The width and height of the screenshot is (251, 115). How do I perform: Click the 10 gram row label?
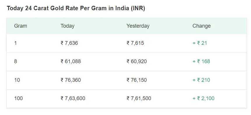pos(17,80)
